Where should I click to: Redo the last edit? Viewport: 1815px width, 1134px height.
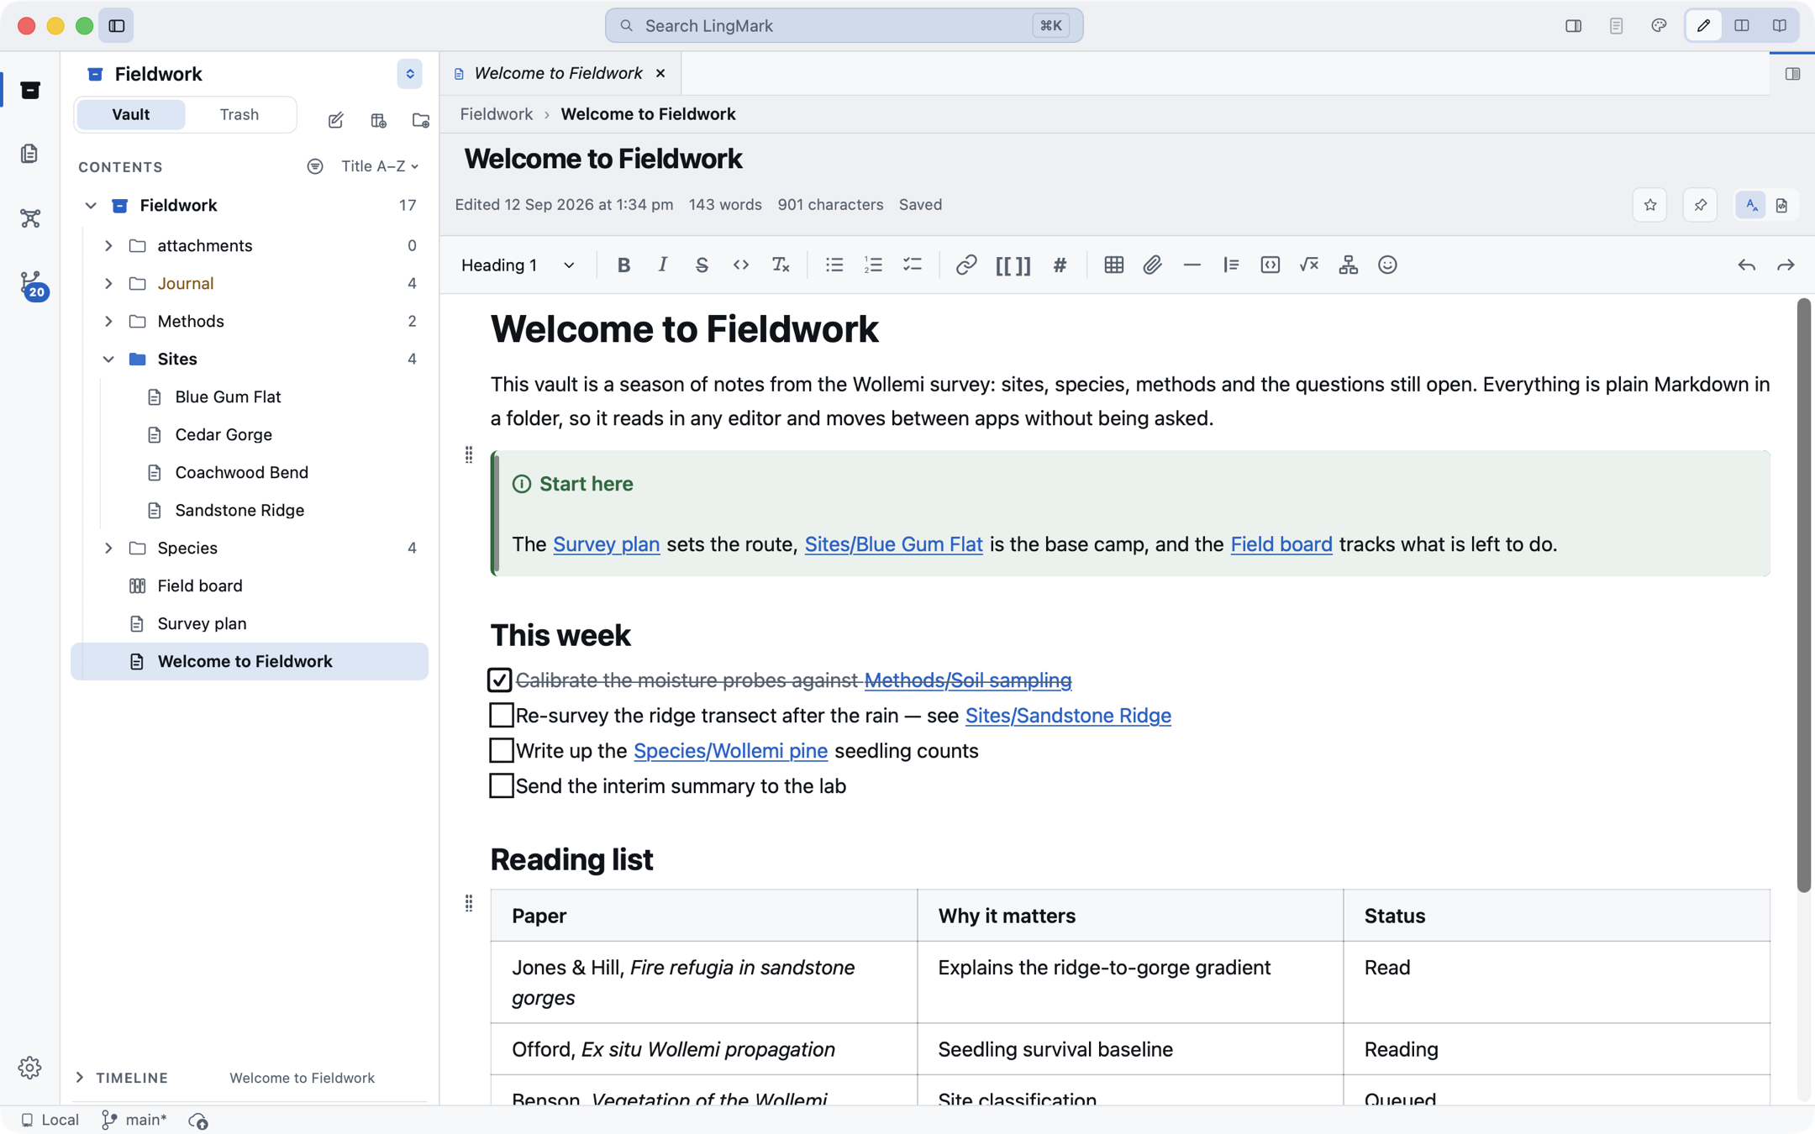tap(1786, 265)
